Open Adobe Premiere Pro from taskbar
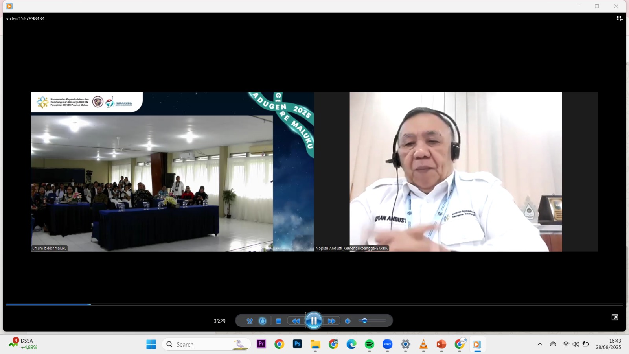This screenshot has height=354, width=629. (x=261, y=344)
